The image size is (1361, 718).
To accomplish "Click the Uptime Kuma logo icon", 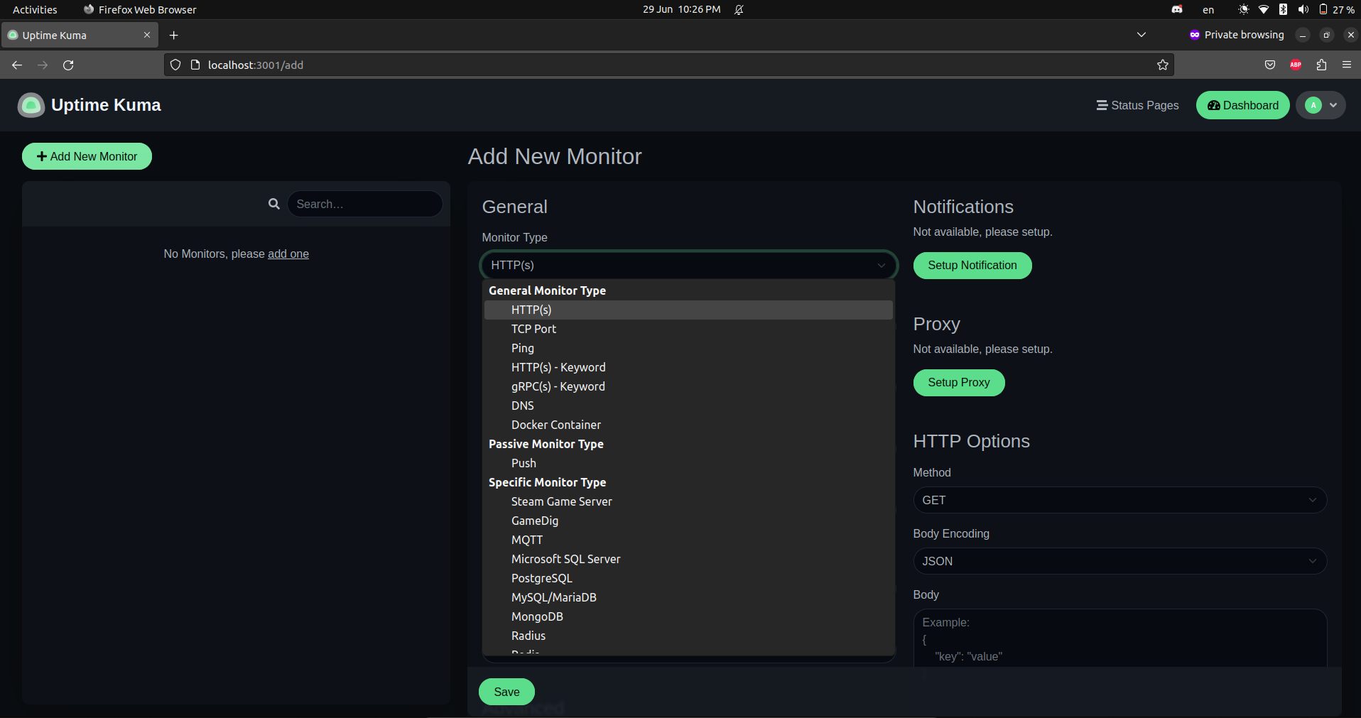I will 31,105.
